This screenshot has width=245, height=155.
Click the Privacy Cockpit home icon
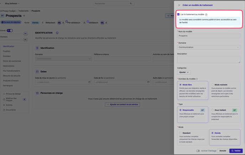pyautogui.click(x=1, y=11)
